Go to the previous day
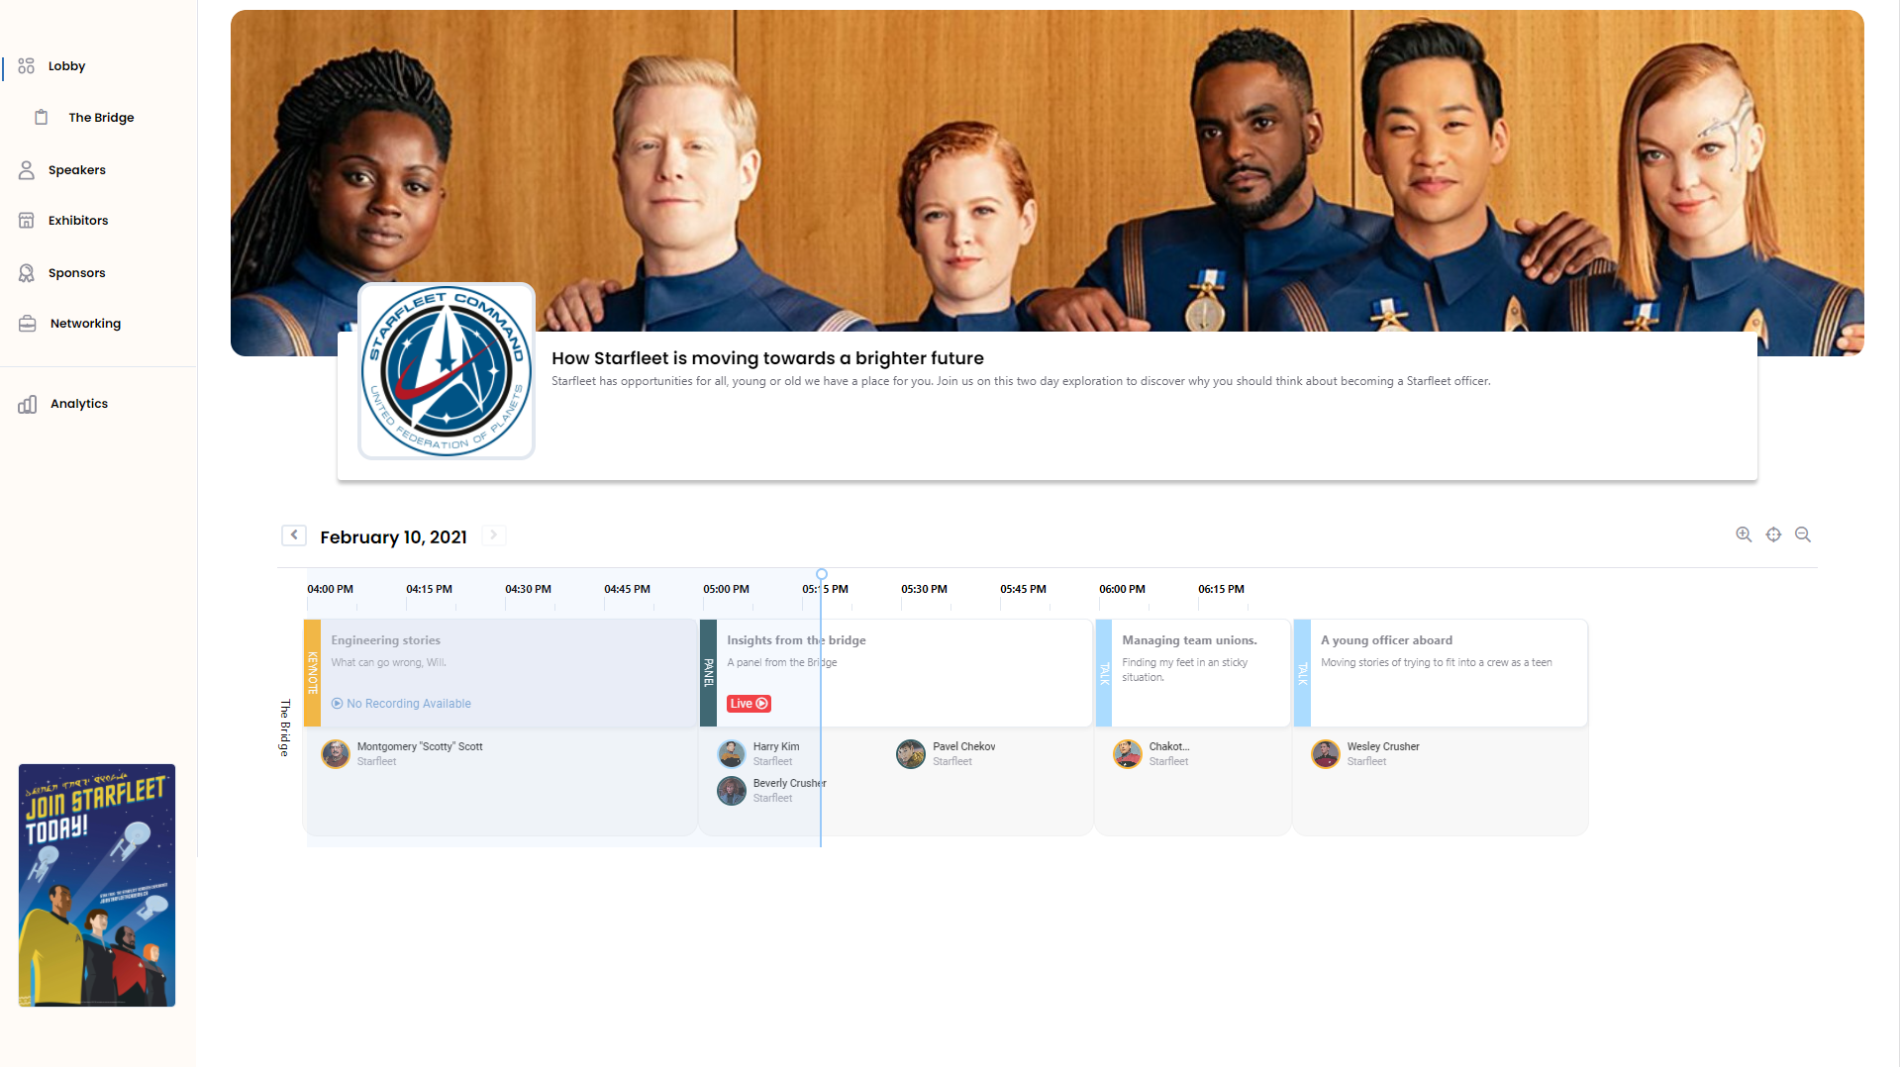 (294, 535)
